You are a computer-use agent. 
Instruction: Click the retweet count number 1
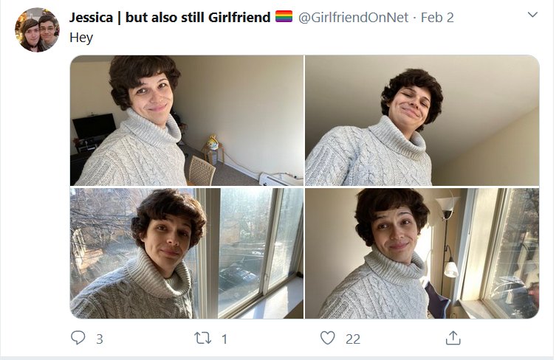224,339
